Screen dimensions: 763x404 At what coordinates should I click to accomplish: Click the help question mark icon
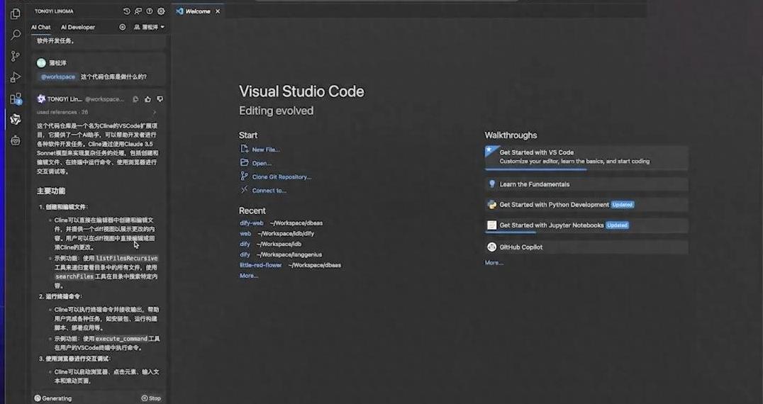click(150, 11)
